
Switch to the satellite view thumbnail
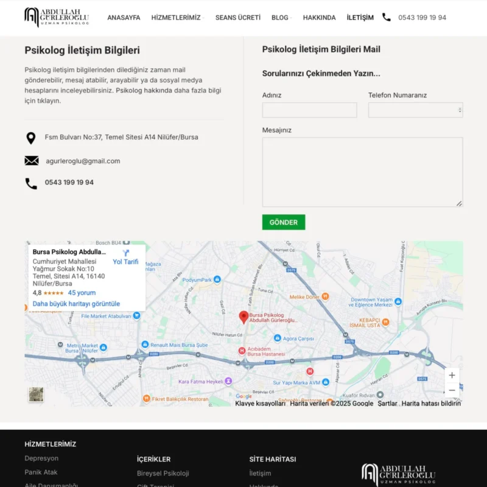(36, 394)
